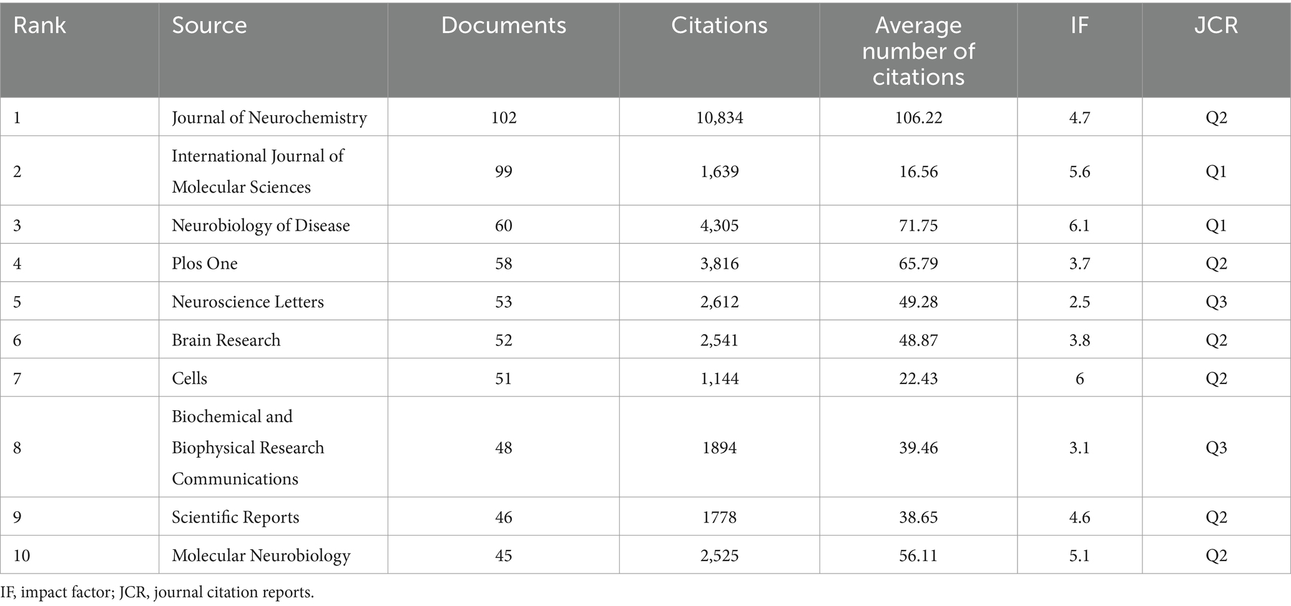Screen dimensions: 1291x606
Task: Click citations value 3,816
Action: (719, 264)
